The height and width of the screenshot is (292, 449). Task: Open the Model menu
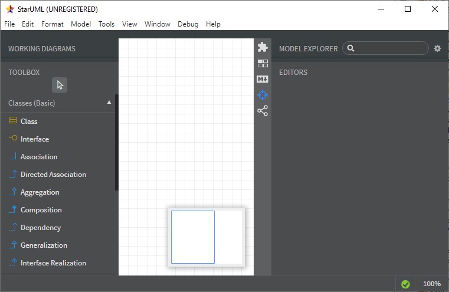coord(81,24)
